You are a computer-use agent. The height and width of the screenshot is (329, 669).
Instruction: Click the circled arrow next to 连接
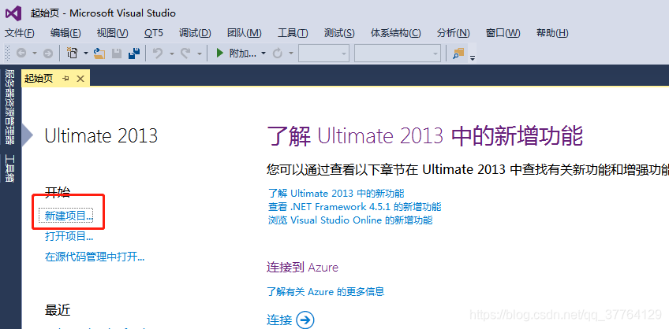305,320
